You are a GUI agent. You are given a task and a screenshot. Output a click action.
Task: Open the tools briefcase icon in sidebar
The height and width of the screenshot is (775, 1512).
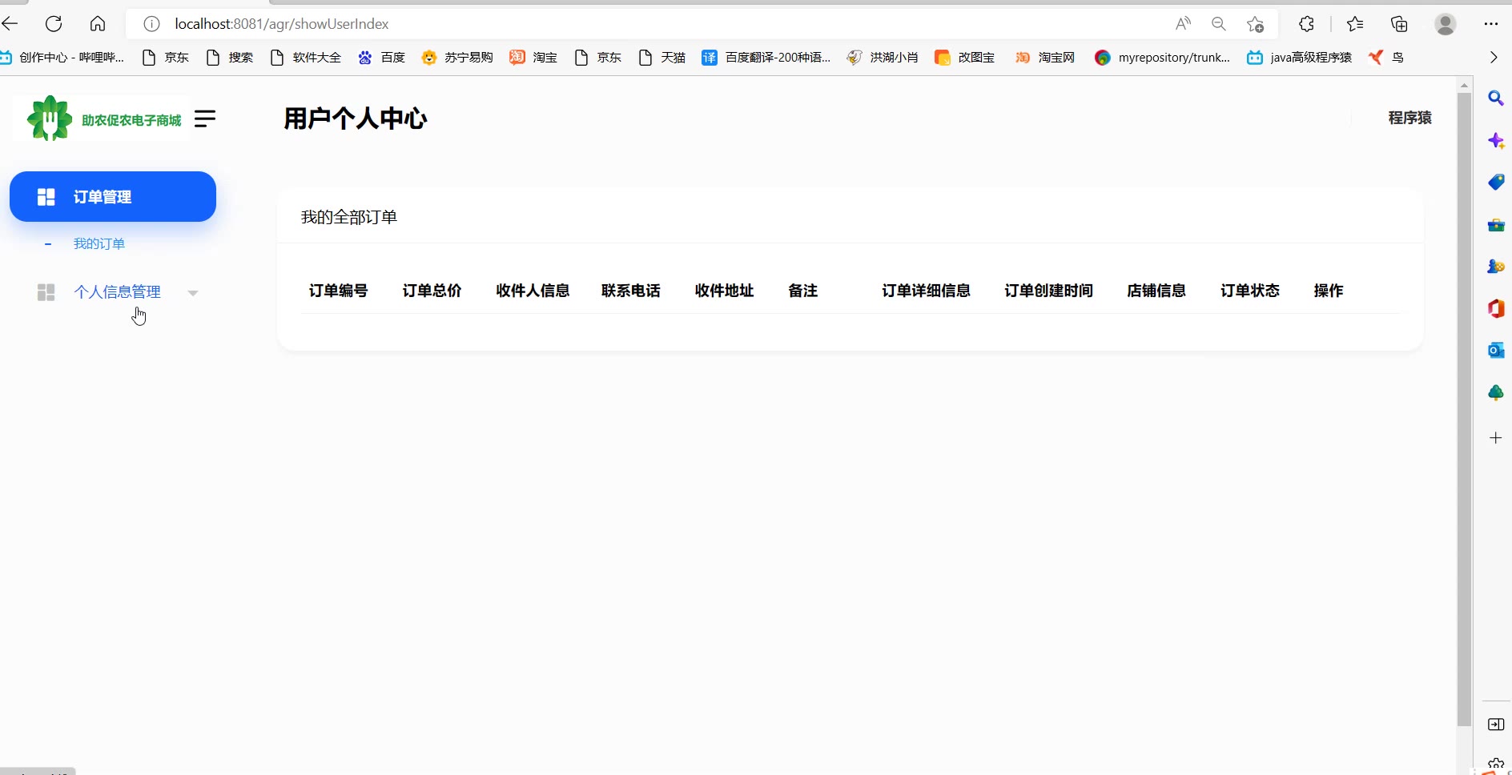click(1495, 225)
